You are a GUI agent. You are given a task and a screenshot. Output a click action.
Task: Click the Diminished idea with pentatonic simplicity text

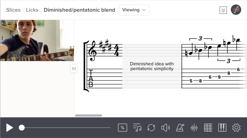152,66
